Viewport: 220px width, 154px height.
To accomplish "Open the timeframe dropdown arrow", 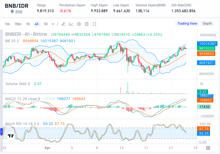I will 53,24.
